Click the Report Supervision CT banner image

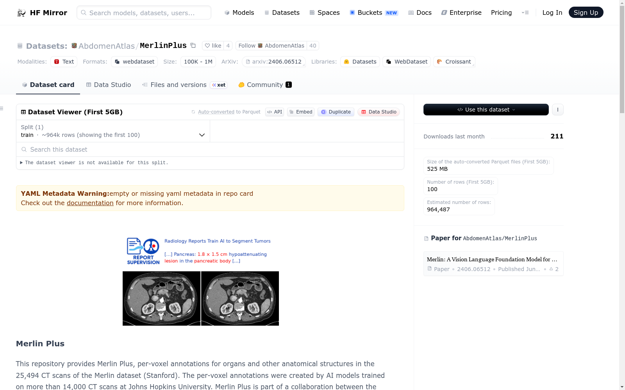coord(201,281)
